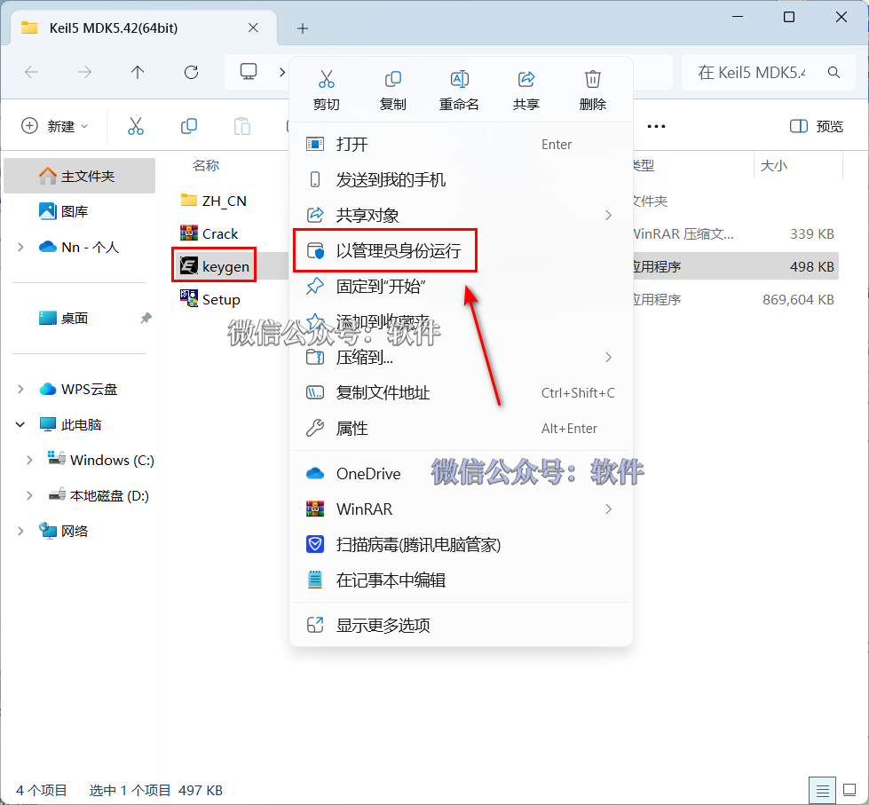Click the search box for Keil5 MDK5.4
The width and height of the screenshot is (869, 805).
click(x=767, y=72)
